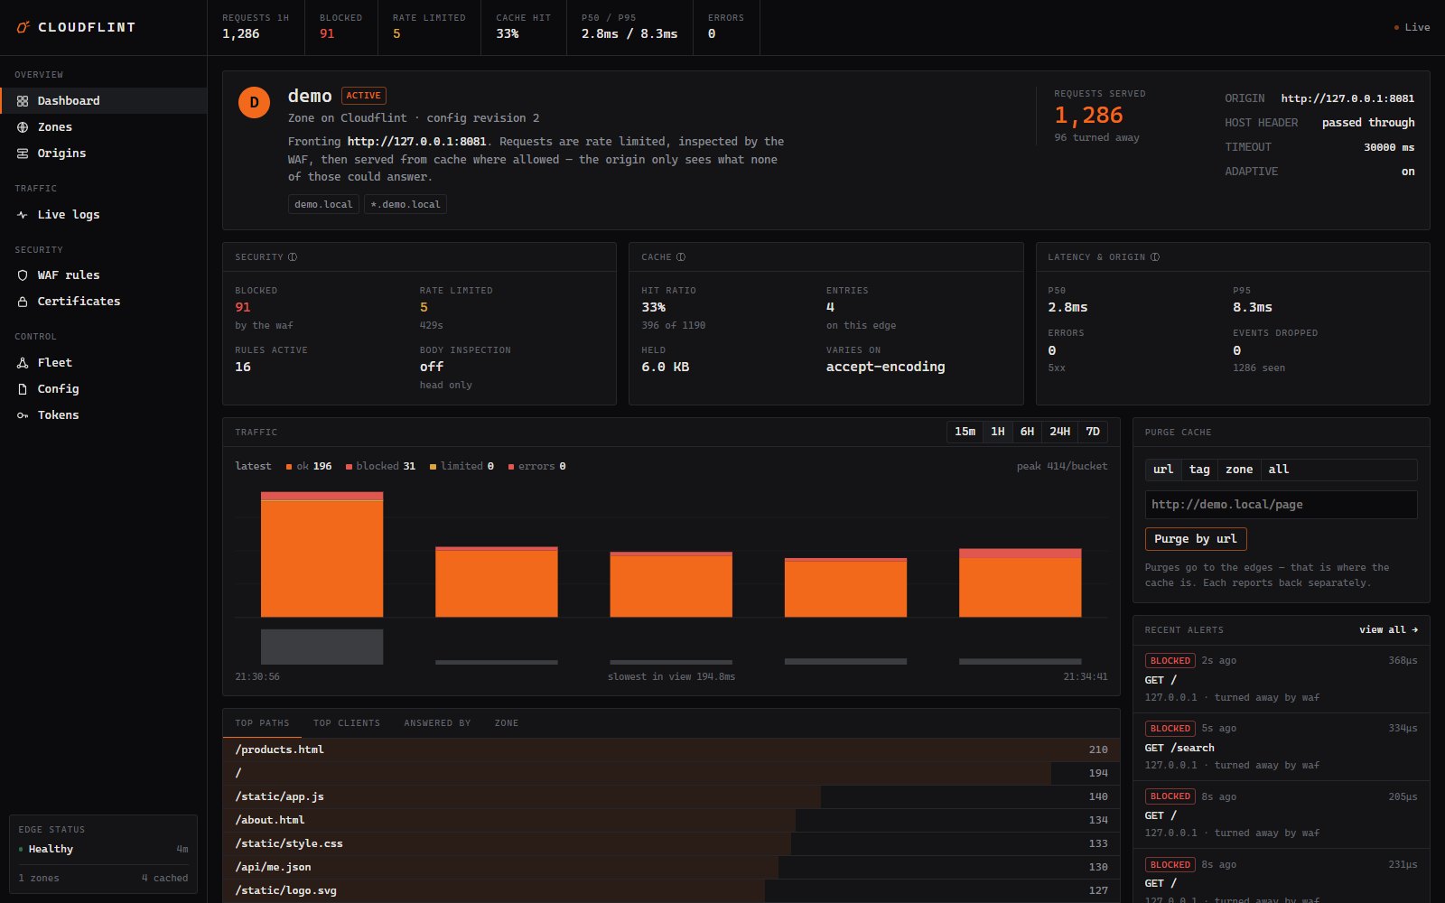Click the Tokens key icon

click(23, 415)
